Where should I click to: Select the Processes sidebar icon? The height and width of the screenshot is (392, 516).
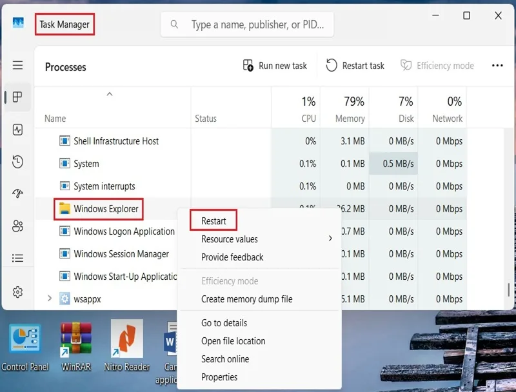[x=18, y=97]
